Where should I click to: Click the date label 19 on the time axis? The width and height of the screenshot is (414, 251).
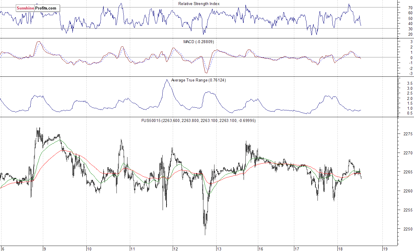click(385, 249)
